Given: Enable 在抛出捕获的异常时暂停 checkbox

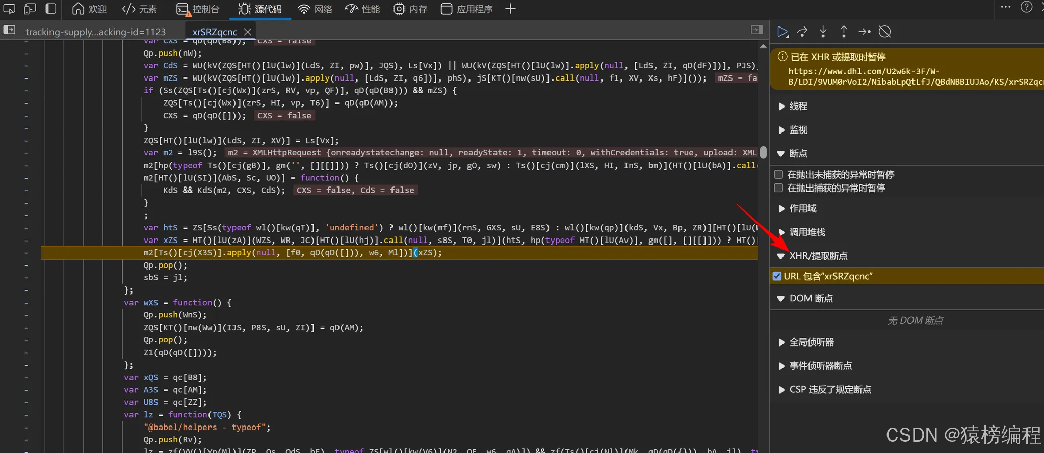Looking at the screenshot, I should click(x=778, y=188).
